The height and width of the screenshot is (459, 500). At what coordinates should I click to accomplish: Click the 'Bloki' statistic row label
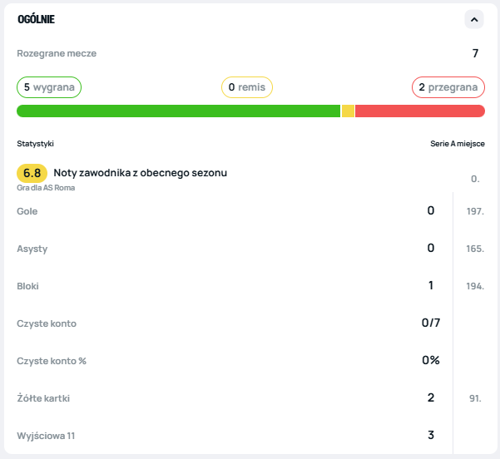28,286
